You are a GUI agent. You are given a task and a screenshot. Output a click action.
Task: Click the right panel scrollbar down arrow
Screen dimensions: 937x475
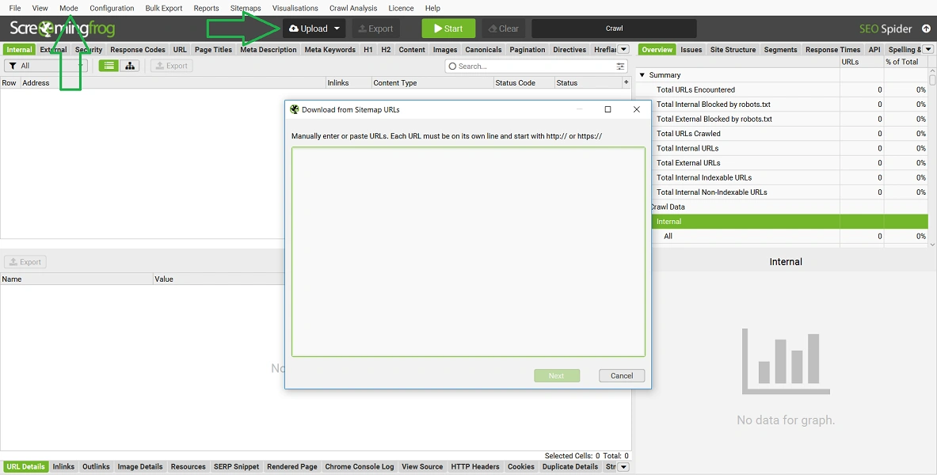pyautogui.click(x=932, y=244)
